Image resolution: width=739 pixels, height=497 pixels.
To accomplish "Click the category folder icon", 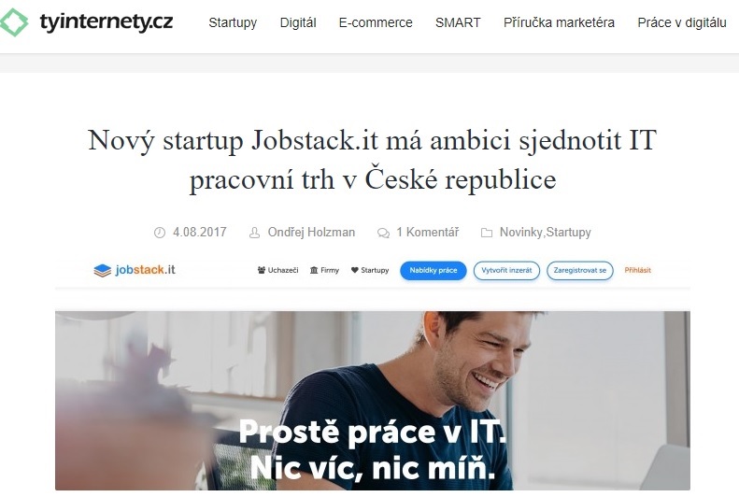I will 487,233.
